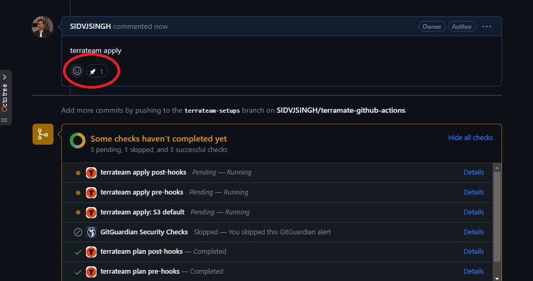Open the comment's three-dot options menu

pyautogui.click(x=487, y=27)
